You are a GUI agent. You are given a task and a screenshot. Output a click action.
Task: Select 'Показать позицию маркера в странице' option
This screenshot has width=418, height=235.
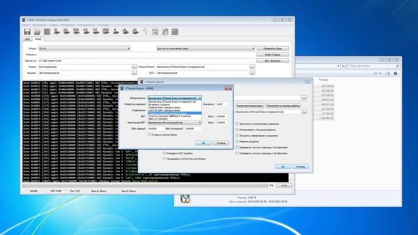pos(174,116)
